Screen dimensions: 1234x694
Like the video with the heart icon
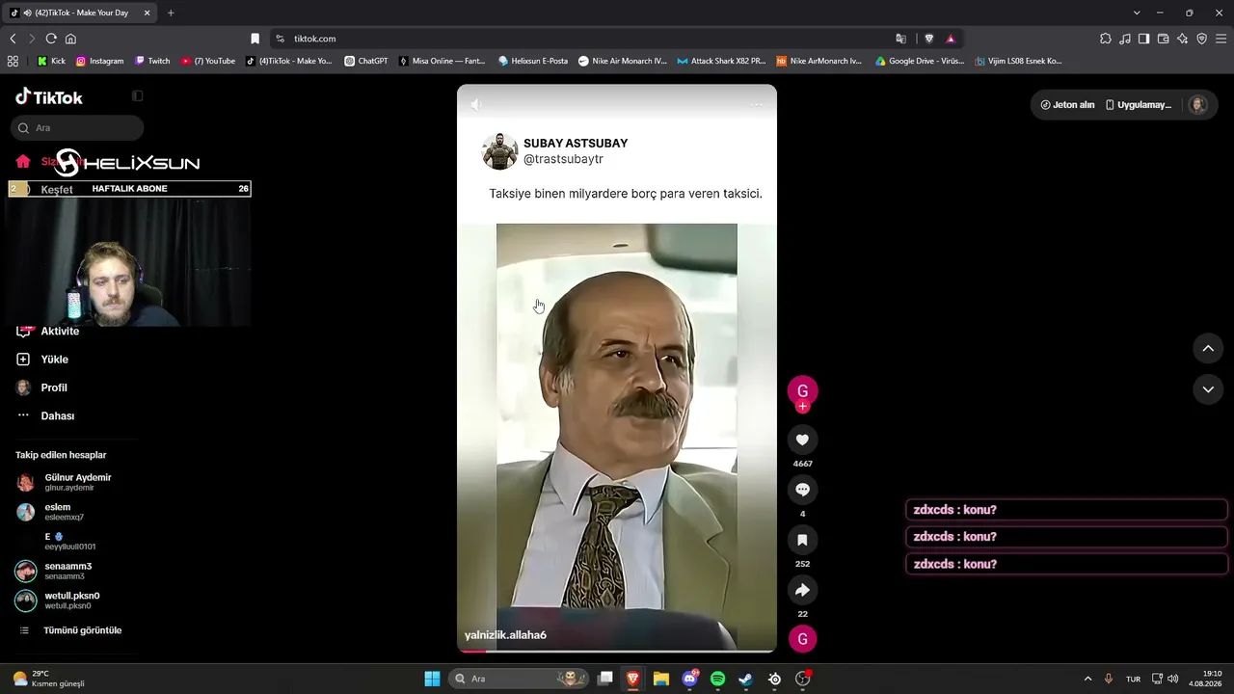tap(802, 440)
